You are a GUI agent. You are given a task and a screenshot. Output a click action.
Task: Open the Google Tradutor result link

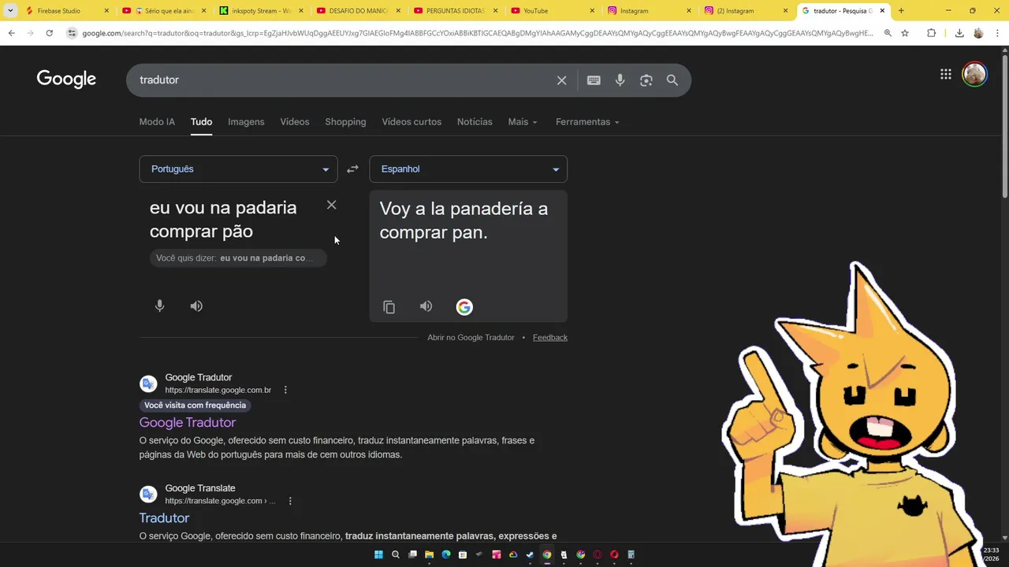coord(188,423)
